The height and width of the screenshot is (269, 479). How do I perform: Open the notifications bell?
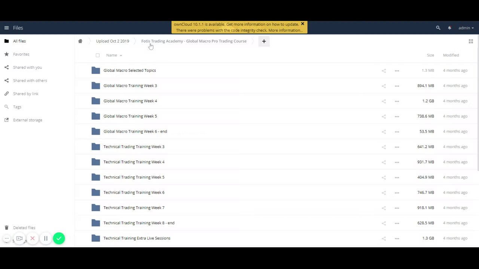point(449,28)
